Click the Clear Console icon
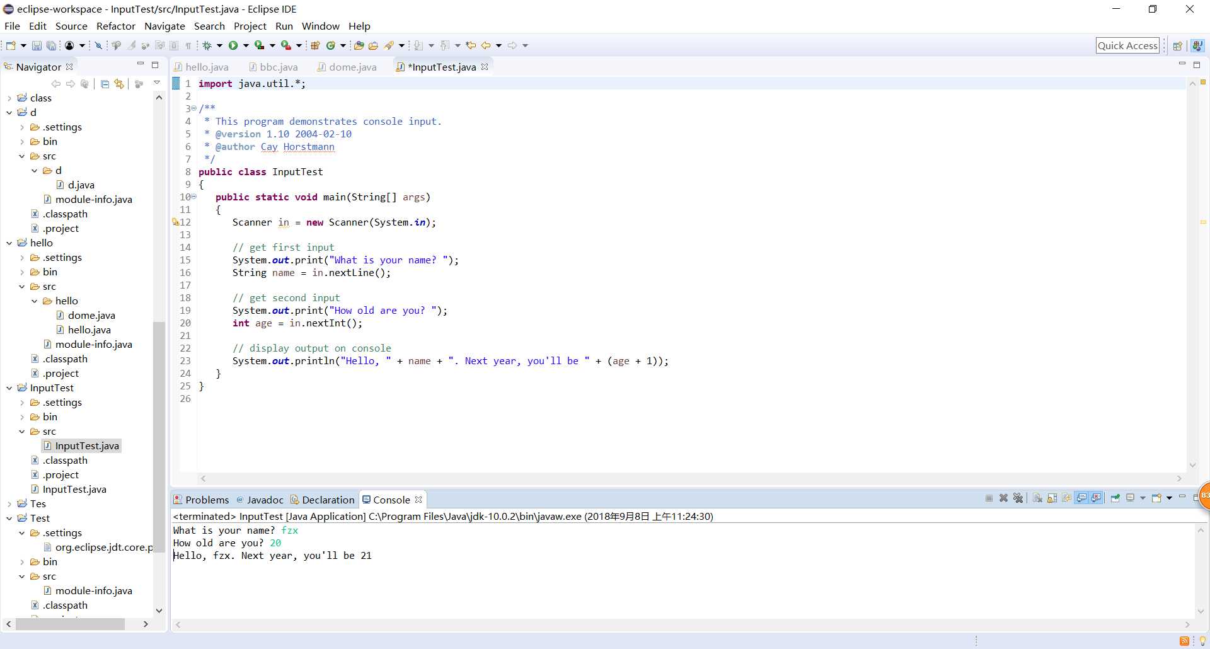This screenshot has height=649, width=1210. tap(1037, 498)
